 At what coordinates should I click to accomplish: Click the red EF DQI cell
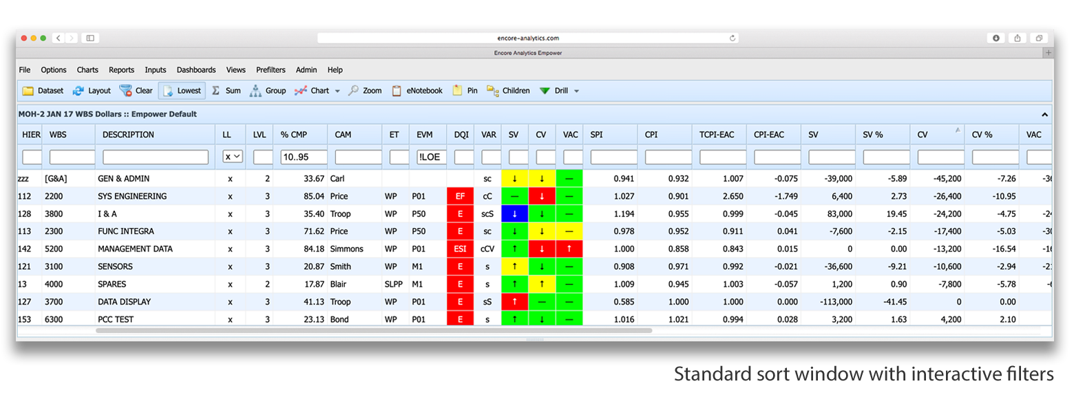pyautogui.click(x=460, y=196)
